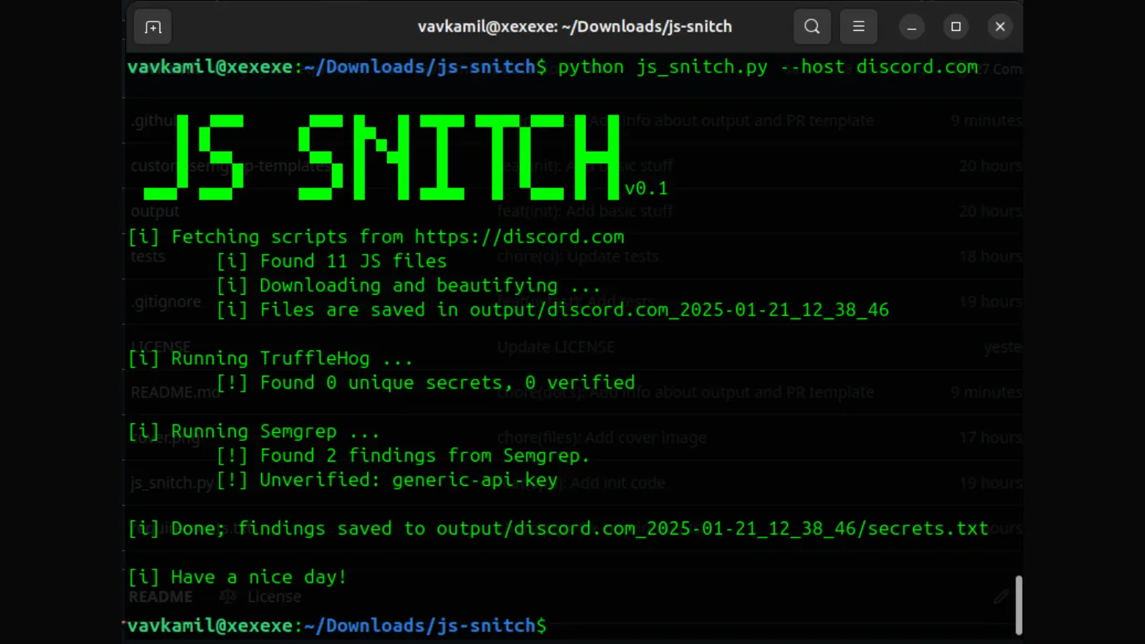Open the hamburger menu in title bar
Image resolution: width=1145 pixels, height=644 pixels.
click(x=859, y=27)
